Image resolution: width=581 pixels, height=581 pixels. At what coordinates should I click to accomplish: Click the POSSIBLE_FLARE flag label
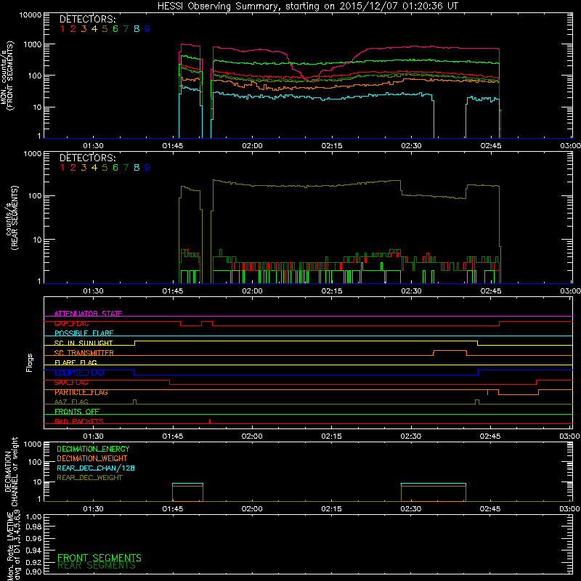coord(84,333)
